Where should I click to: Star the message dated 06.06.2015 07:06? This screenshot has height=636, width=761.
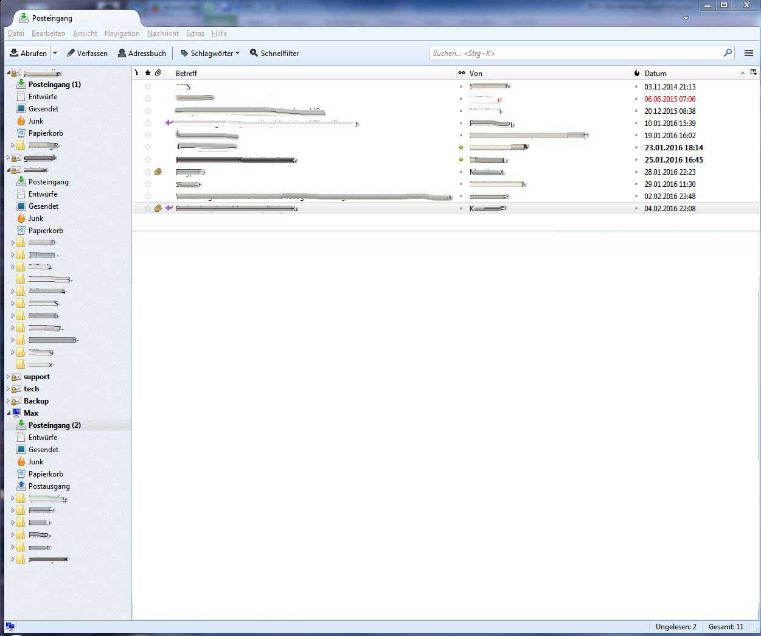click(x=147, y=99)
